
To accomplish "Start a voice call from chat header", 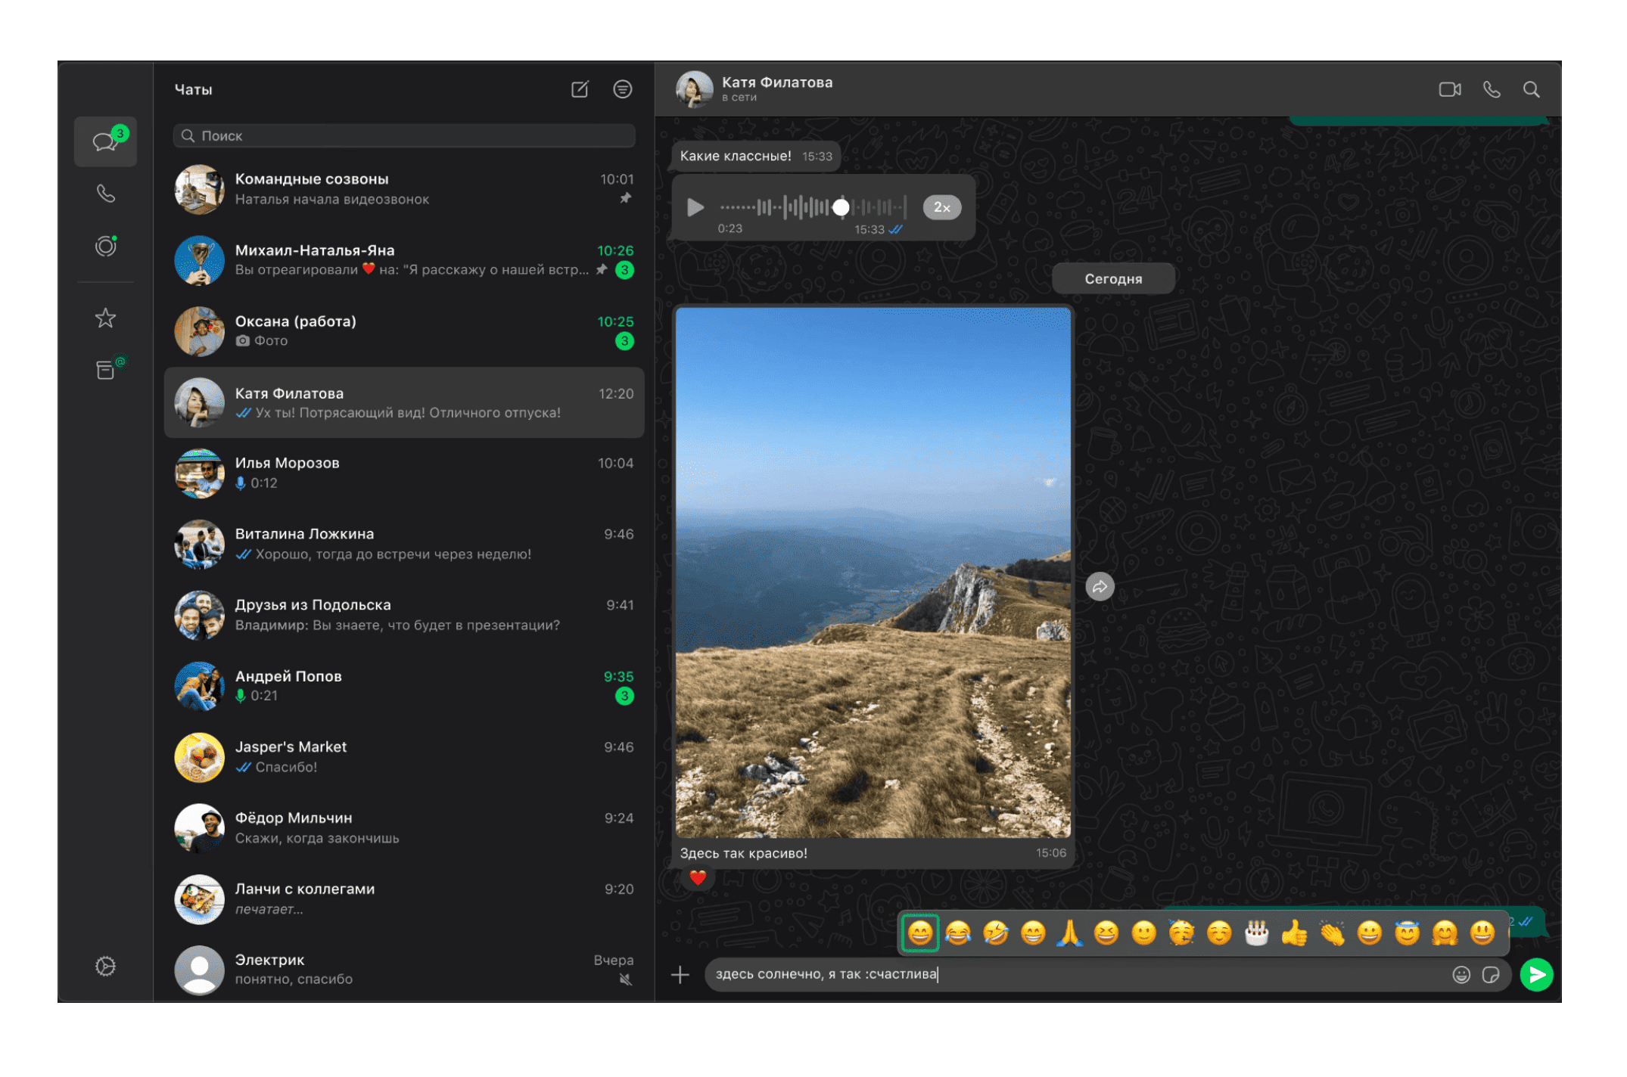I will pos(1491,90).
